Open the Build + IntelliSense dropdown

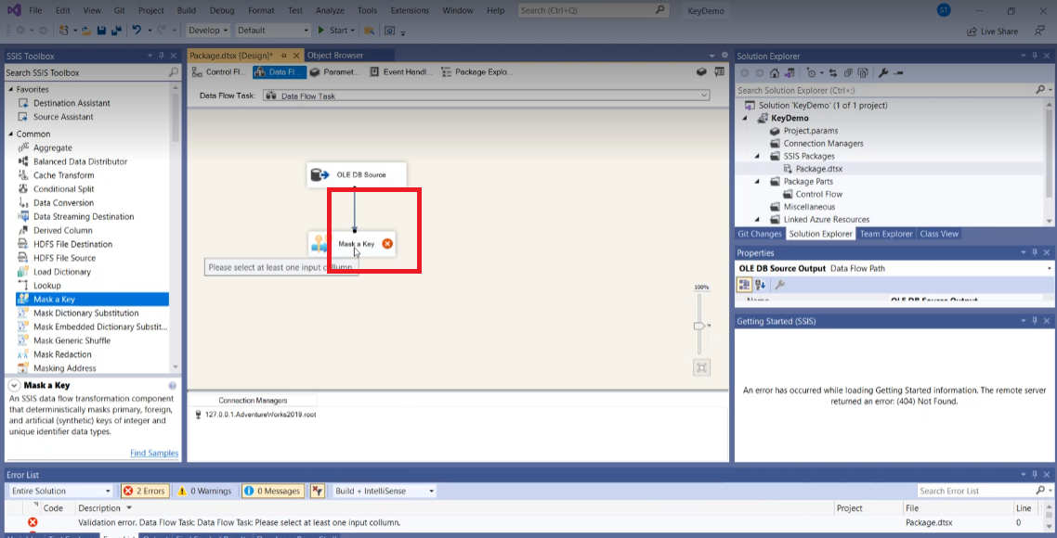[x=383, y=491]
